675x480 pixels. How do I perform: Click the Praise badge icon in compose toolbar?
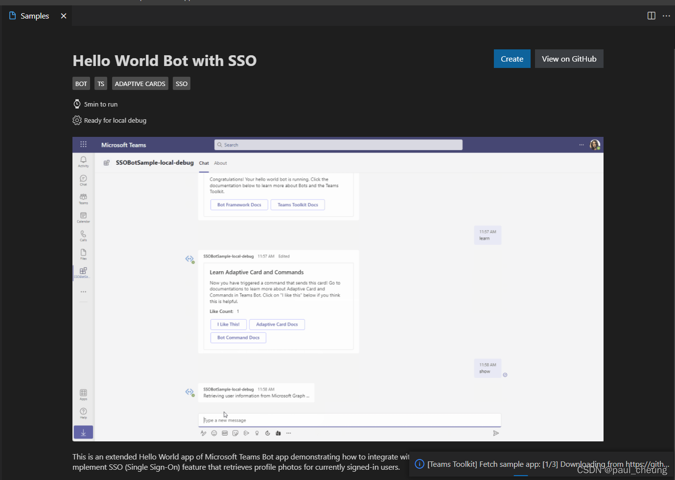[x=257, y=433]
